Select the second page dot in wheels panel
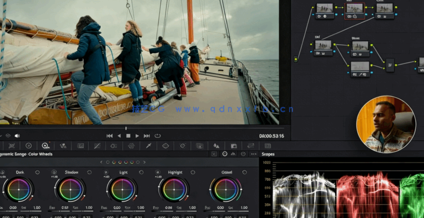Image resolution: width=424 pixels, height=218 pixels. pyautogui.click(x=114, y=162)
